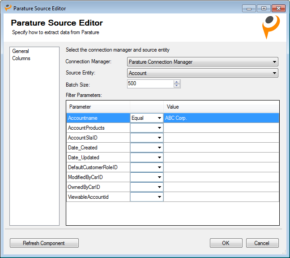
Task: Open operator dropdown for AccountProducts
Action: pos(147,128)
